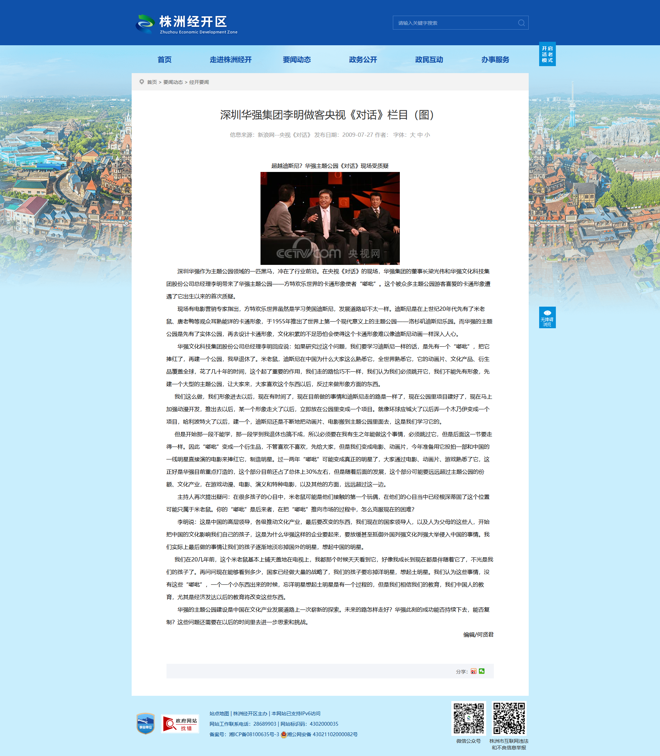This screenshot has width=660, height=756.
Task: Click the keyword search input field
Action: [x=455, y=23]
